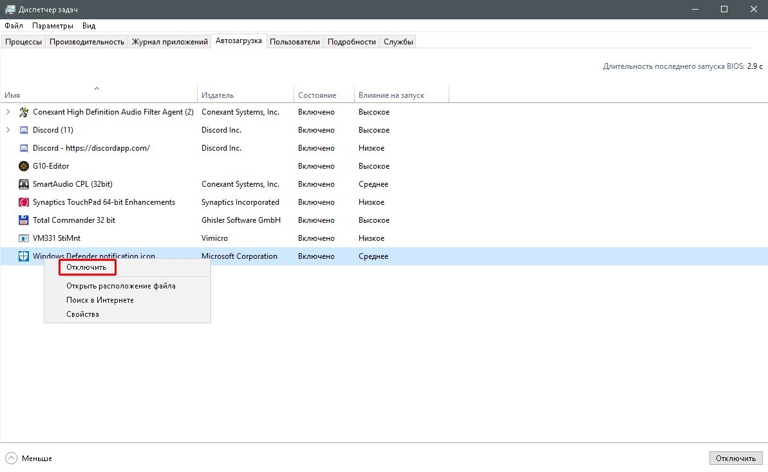
Task: Open the Вид menu
Action: click(x=89, y=26)
